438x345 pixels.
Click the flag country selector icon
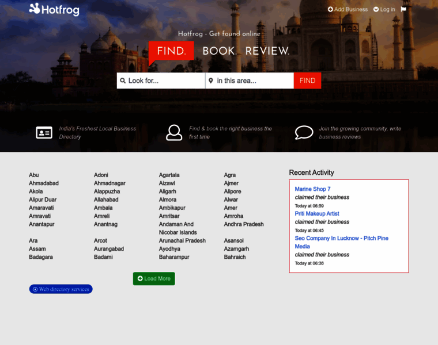403,9
